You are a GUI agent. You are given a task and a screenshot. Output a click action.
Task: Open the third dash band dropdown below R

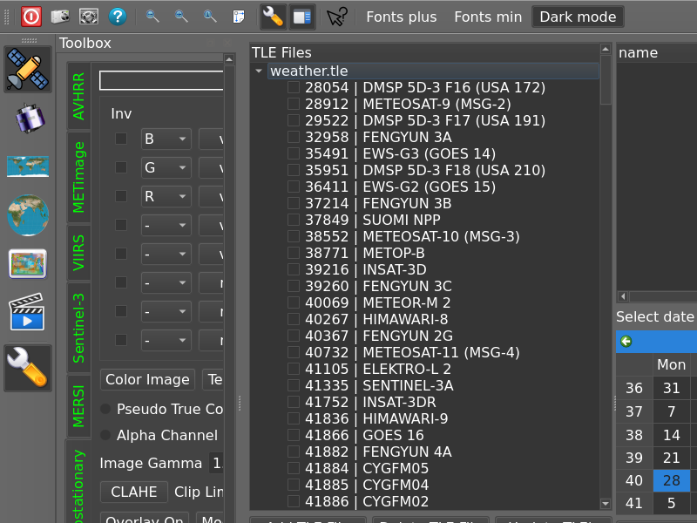[166, 282]
